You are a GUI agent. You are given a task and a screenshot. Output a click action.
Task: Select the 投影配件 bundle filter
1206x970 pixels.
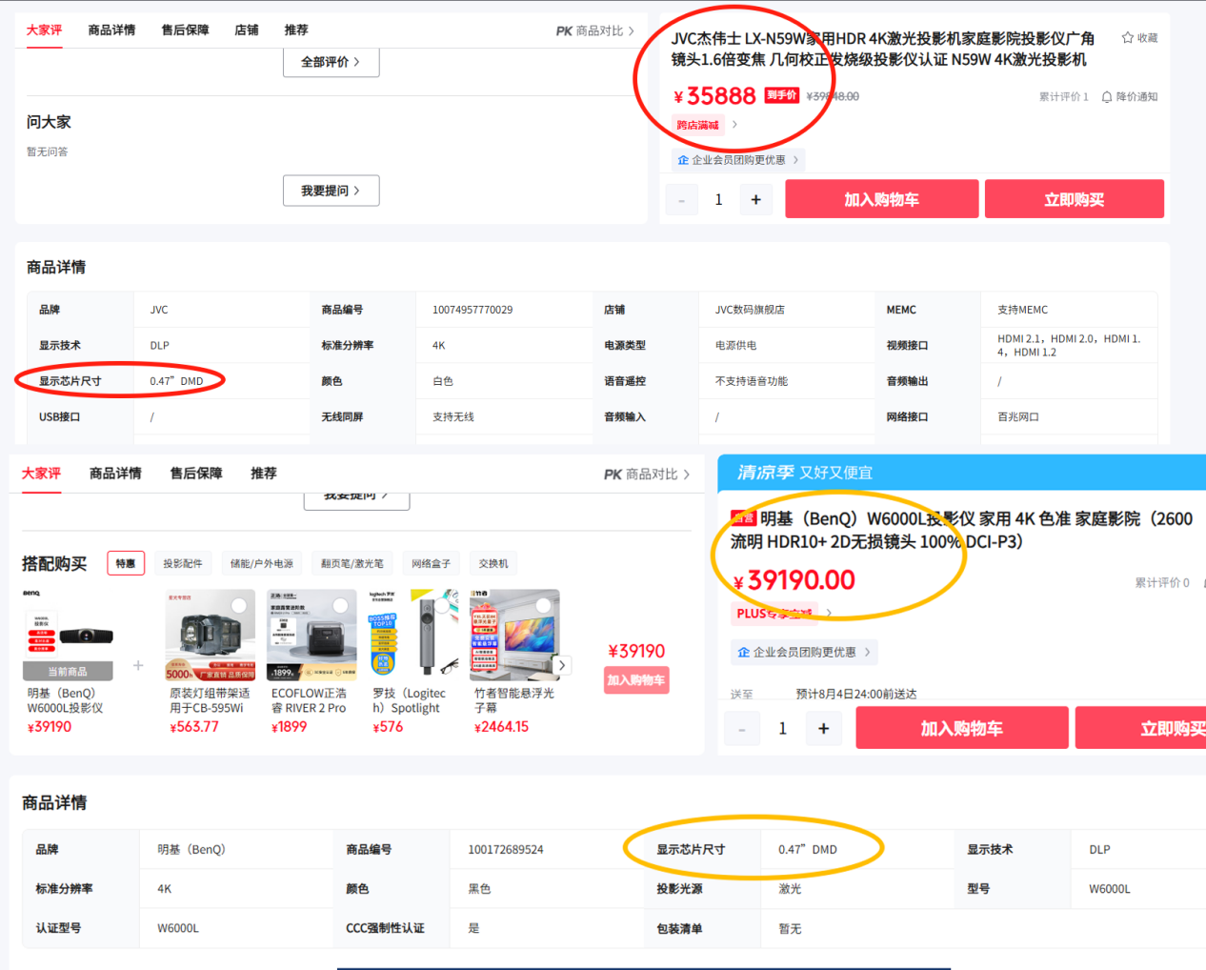(x=183, y=563)
